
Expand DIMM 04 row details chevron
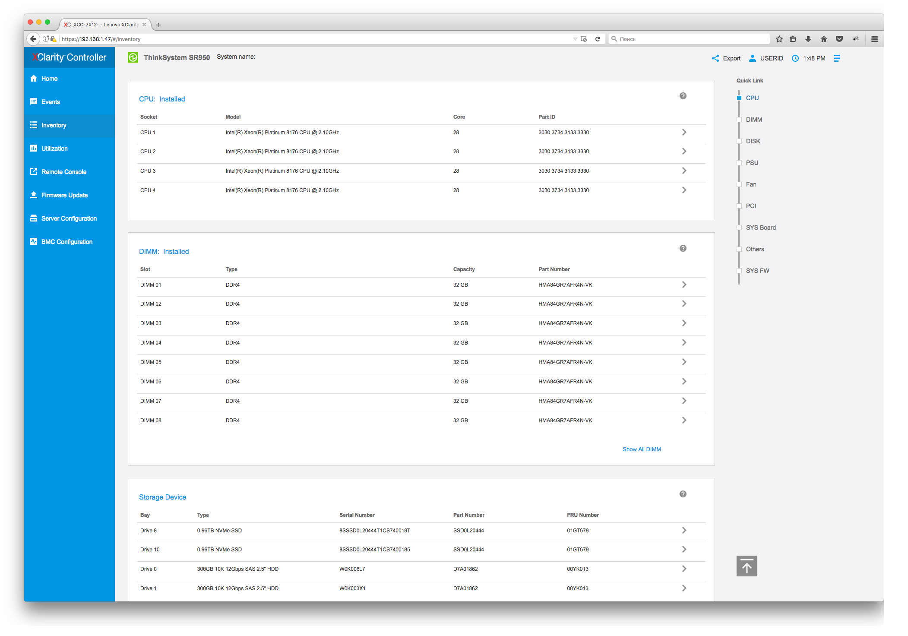pyautogui.click(x=684, y=342)
